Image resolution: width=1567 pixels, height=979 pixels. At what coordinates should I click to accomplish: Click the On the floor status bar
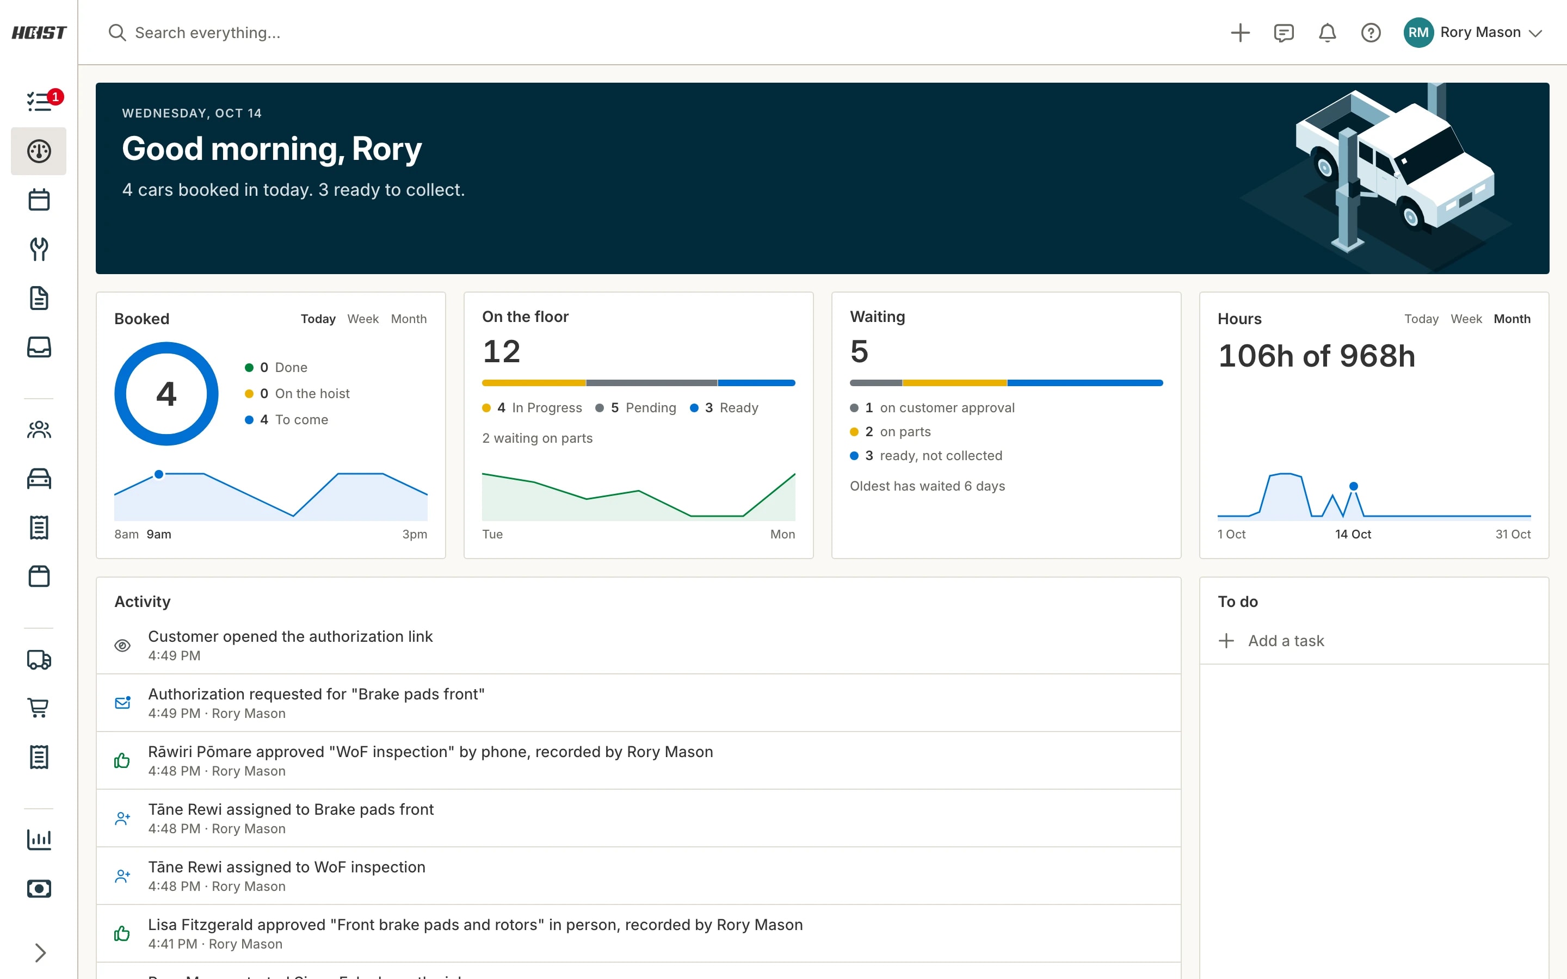pyautogui.click(x=638, y=383)
